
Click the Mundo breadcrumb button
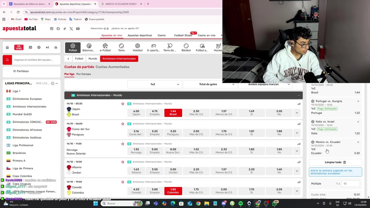click(93, 59)
